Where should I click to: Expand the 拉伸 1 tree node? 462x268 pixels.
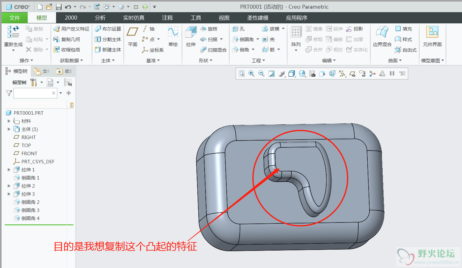point(9,170)
